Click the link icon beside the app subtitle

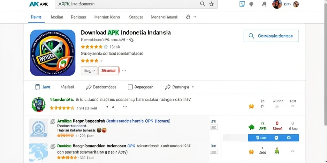131,40
